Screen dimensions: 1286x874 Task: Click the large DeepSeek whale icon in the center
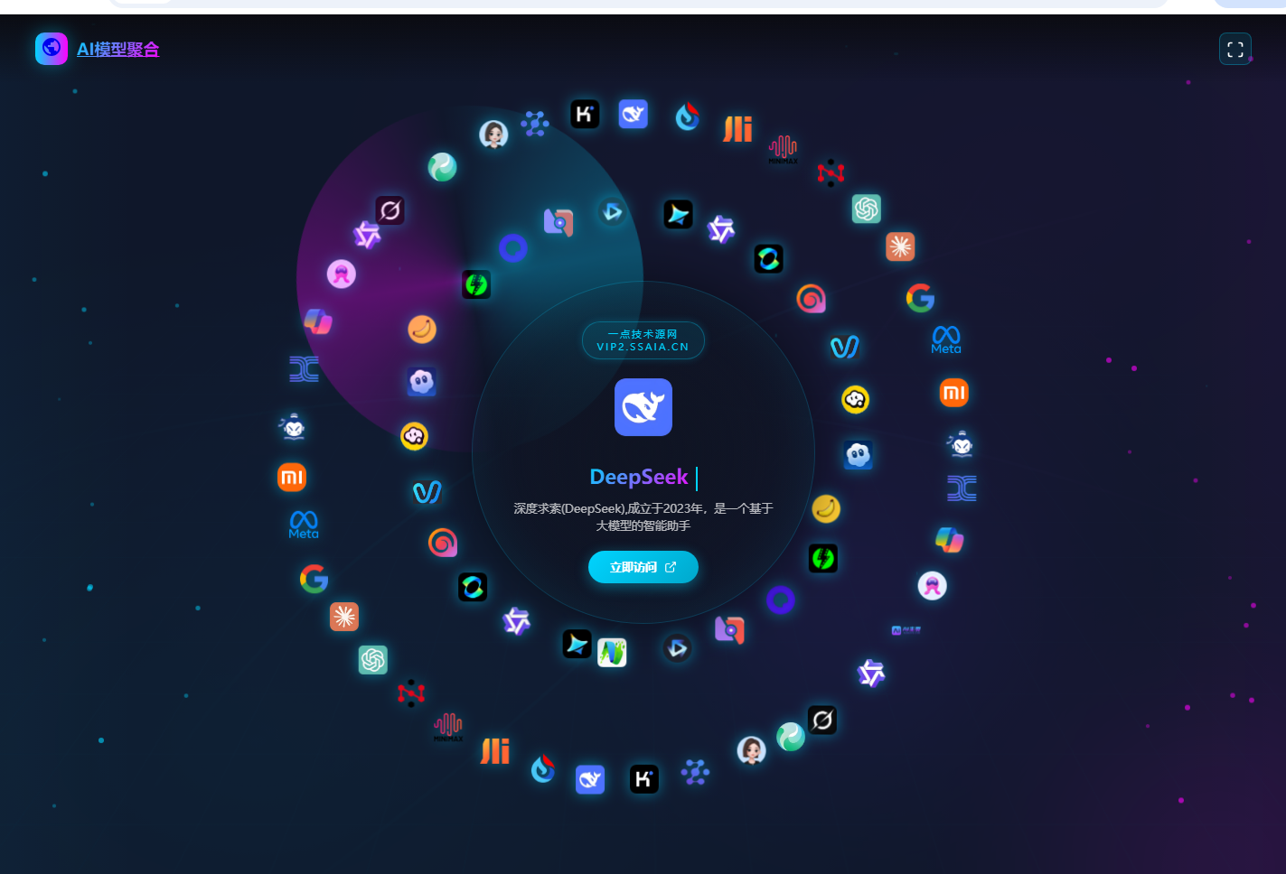[643, 407]
